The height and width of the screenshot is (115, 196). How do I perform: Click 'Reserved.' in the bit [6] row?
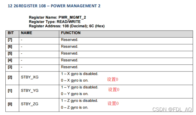click(69, 47)
